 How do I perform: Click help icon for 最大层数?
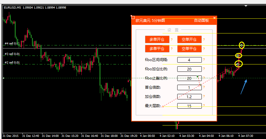pyautogui.click(x=204, y=106)
